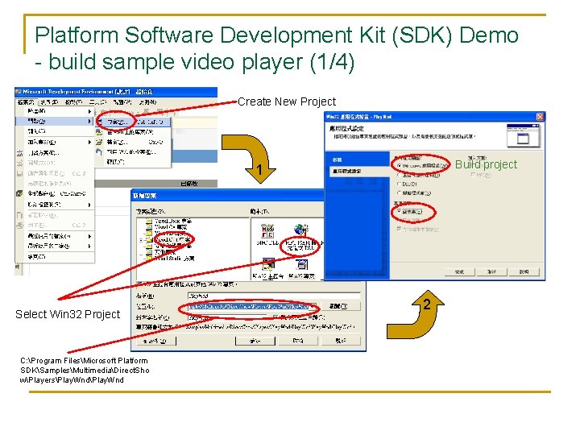The image size is (580, 435).
Task: Expand the arrow of the 加入專案 File menu item
Action: point(89,142)
